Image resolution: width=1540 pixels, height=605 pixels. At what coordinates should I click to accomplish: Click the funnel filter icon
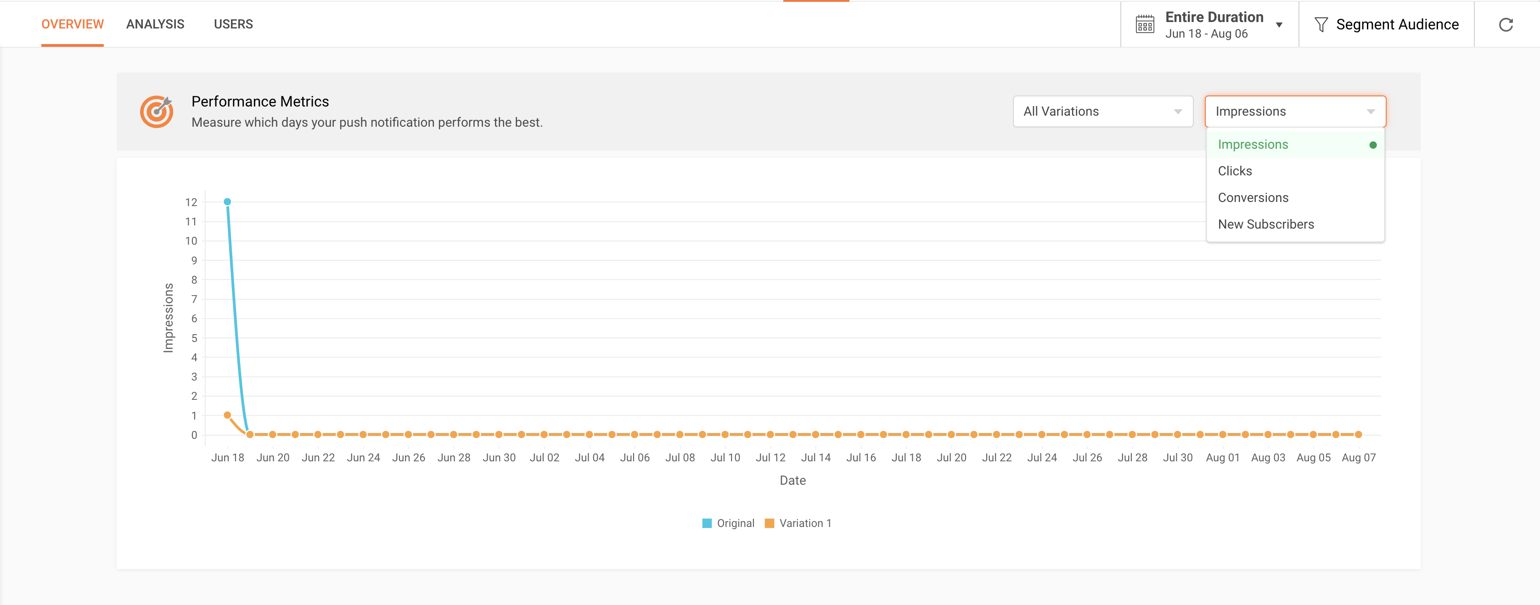coord(1321,24)
